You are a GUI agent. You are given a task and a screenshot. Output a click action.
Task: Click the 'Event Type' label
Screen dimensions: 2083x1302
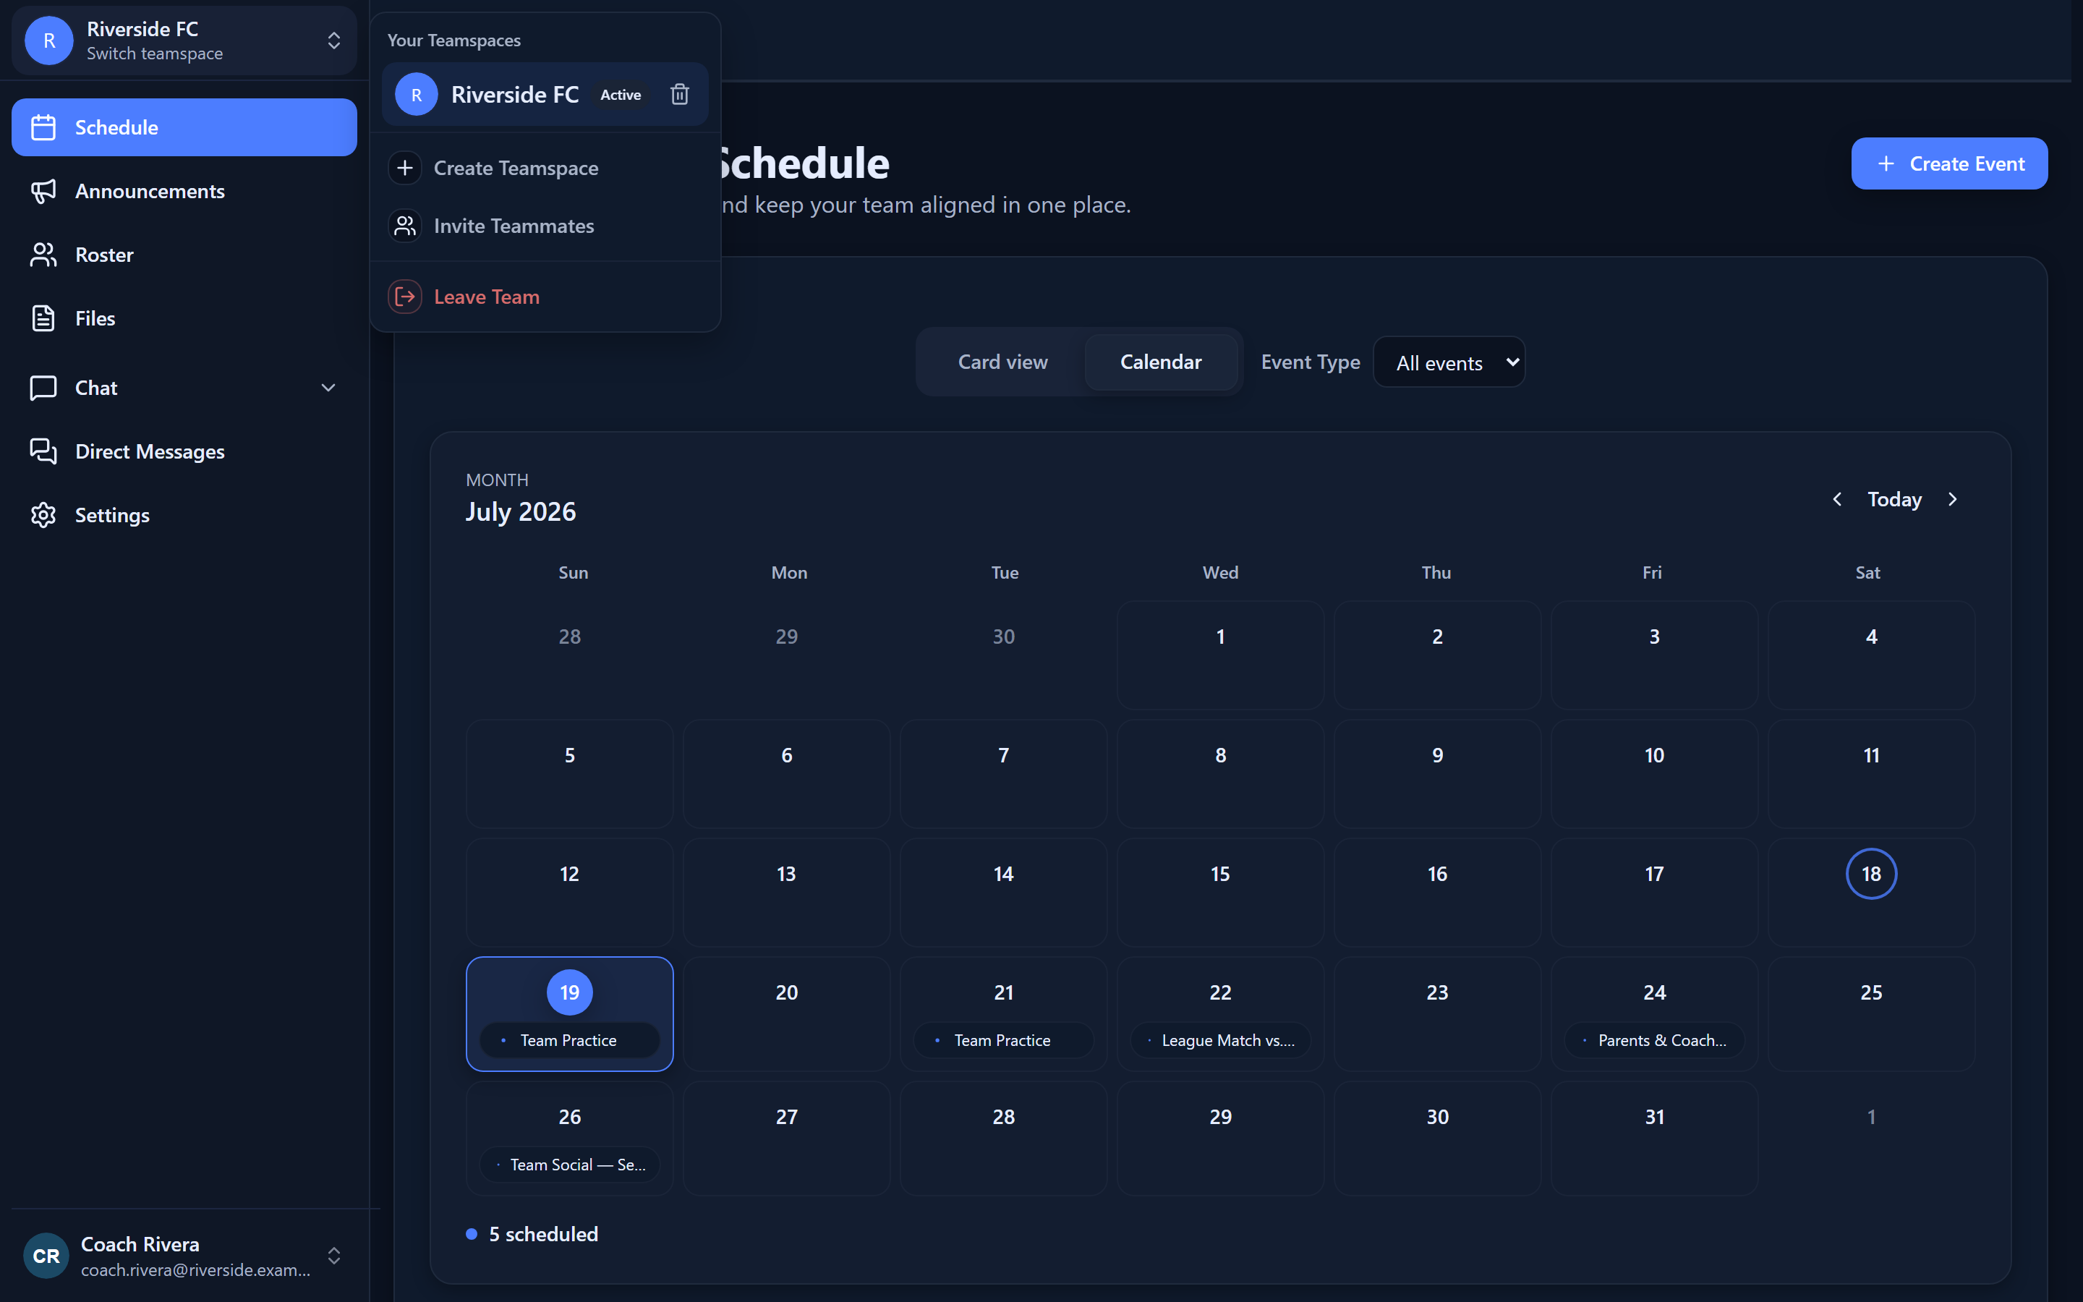tap(1310, 362)
